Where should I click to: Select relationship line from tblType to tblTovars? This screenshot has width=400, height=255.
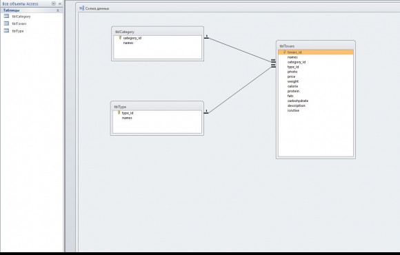pyautogui.click(x=240, y=90)
